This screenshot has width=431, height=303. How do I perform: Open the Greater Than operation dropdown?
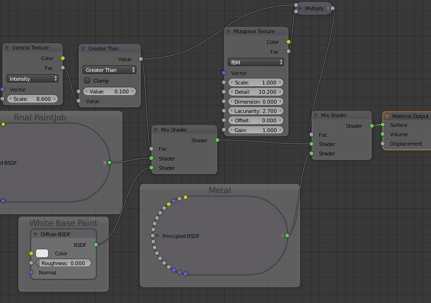click(109, 70)
